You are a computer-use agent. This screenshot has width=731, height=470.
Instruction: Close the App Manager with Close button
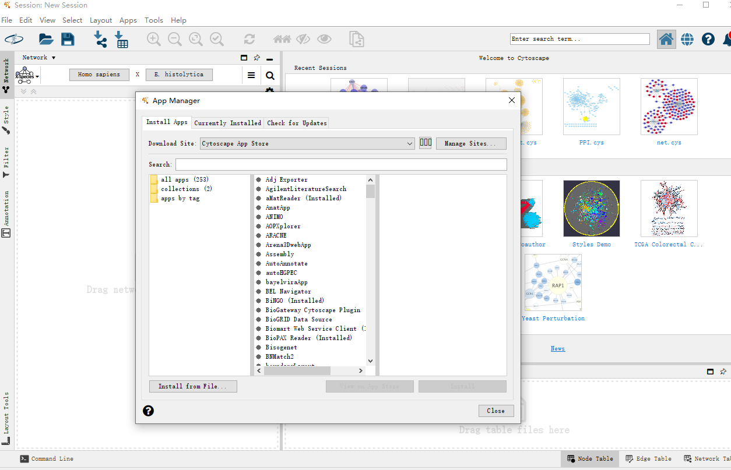coord(496,411)
